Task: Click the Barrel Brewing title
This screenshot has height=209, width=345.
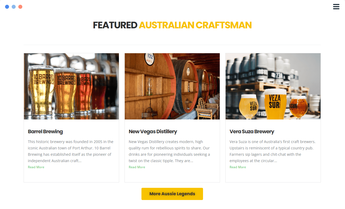Action: tap(45, 132)
